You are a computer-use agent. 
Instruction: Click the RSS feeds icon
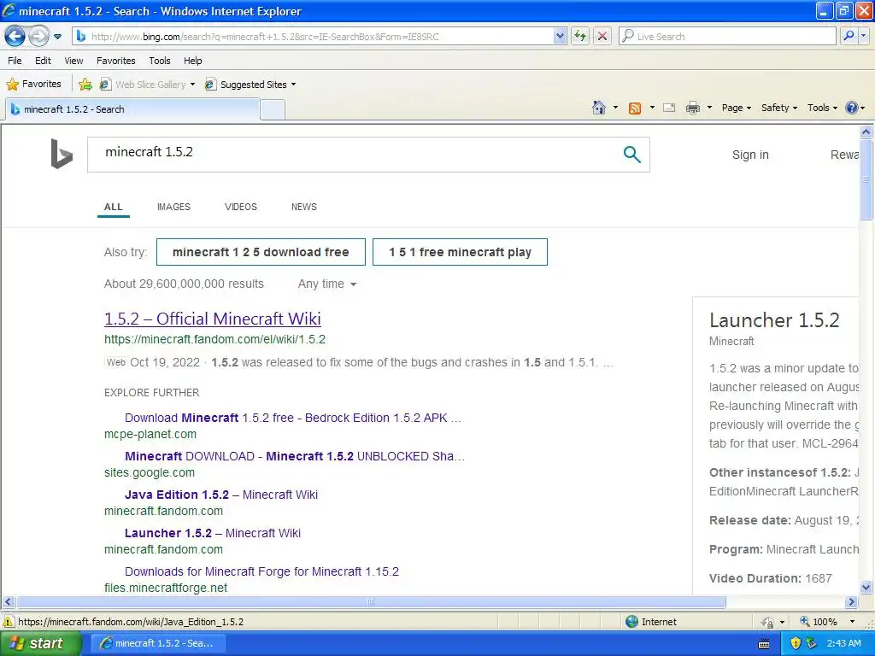pyautogui.click(x=635, y=108)
